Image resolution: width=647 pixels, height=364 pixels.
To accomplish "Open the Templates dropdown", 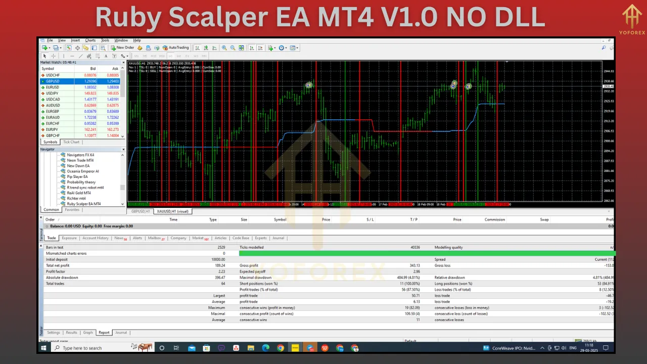I will point(294,48).
